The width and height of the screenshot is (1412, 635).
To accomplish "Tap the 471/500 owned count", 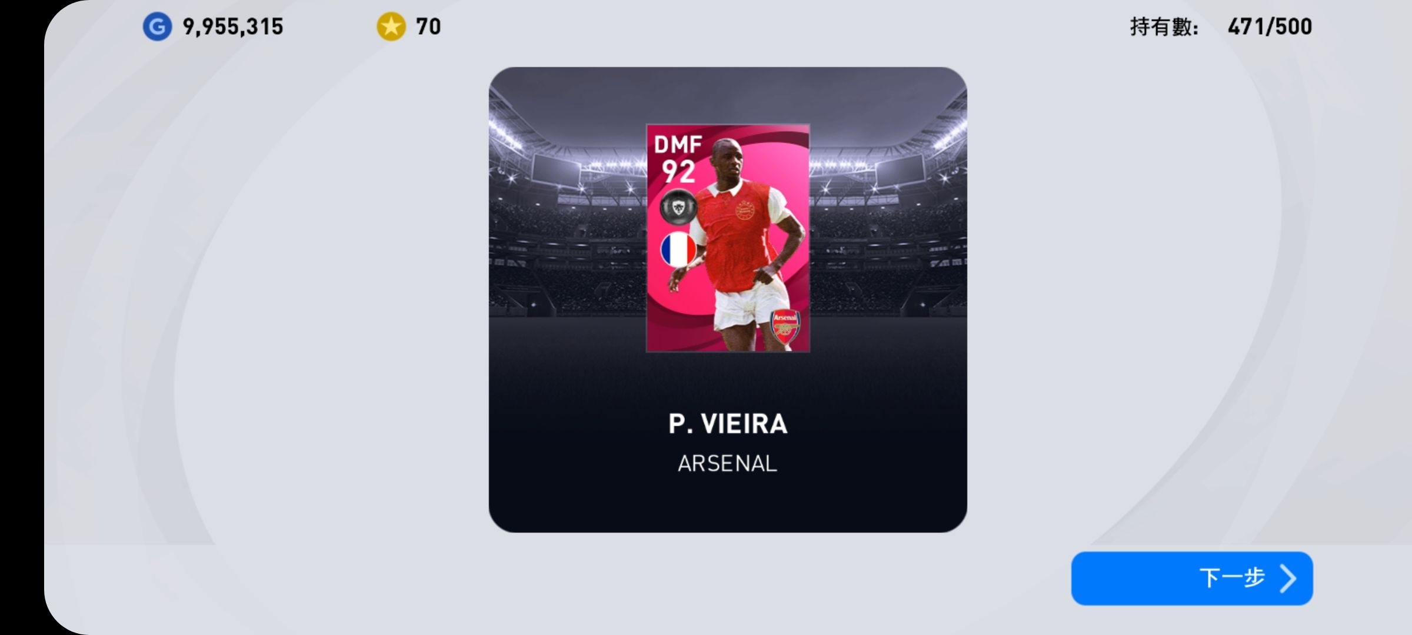I will coord(1270,26).
